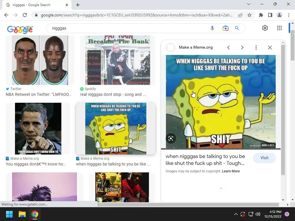Reload the current page
295x221 pixels.
point(25,15)
